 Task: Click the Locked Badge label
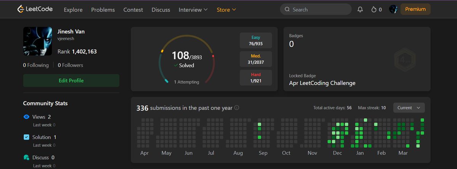tap(302, 76)
